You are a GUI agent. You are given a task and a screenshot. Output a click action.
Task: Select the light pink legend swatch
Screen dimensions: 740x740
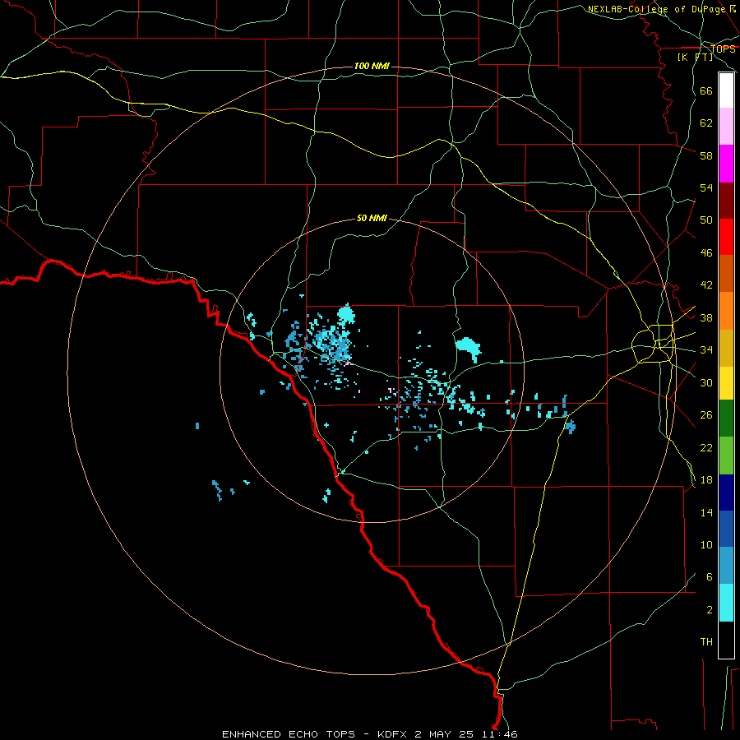pos(726,127)
